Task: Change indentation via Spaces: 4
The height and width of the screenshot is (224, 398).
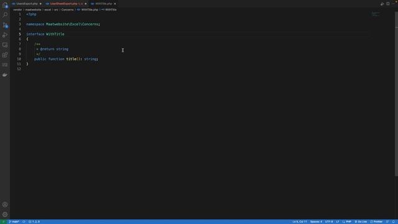Action: [x=316, y=222]
